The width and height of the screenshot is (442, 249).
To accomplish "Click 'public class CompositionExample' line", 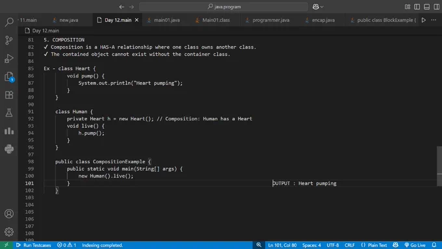I will 103,162.
